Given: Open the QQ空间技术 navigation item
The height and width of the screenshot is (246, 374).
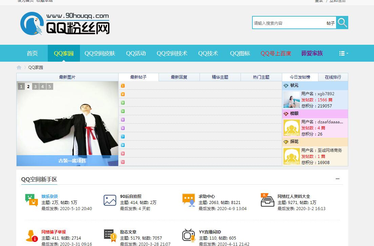Looking at the screenshot, I should (172, 53).
